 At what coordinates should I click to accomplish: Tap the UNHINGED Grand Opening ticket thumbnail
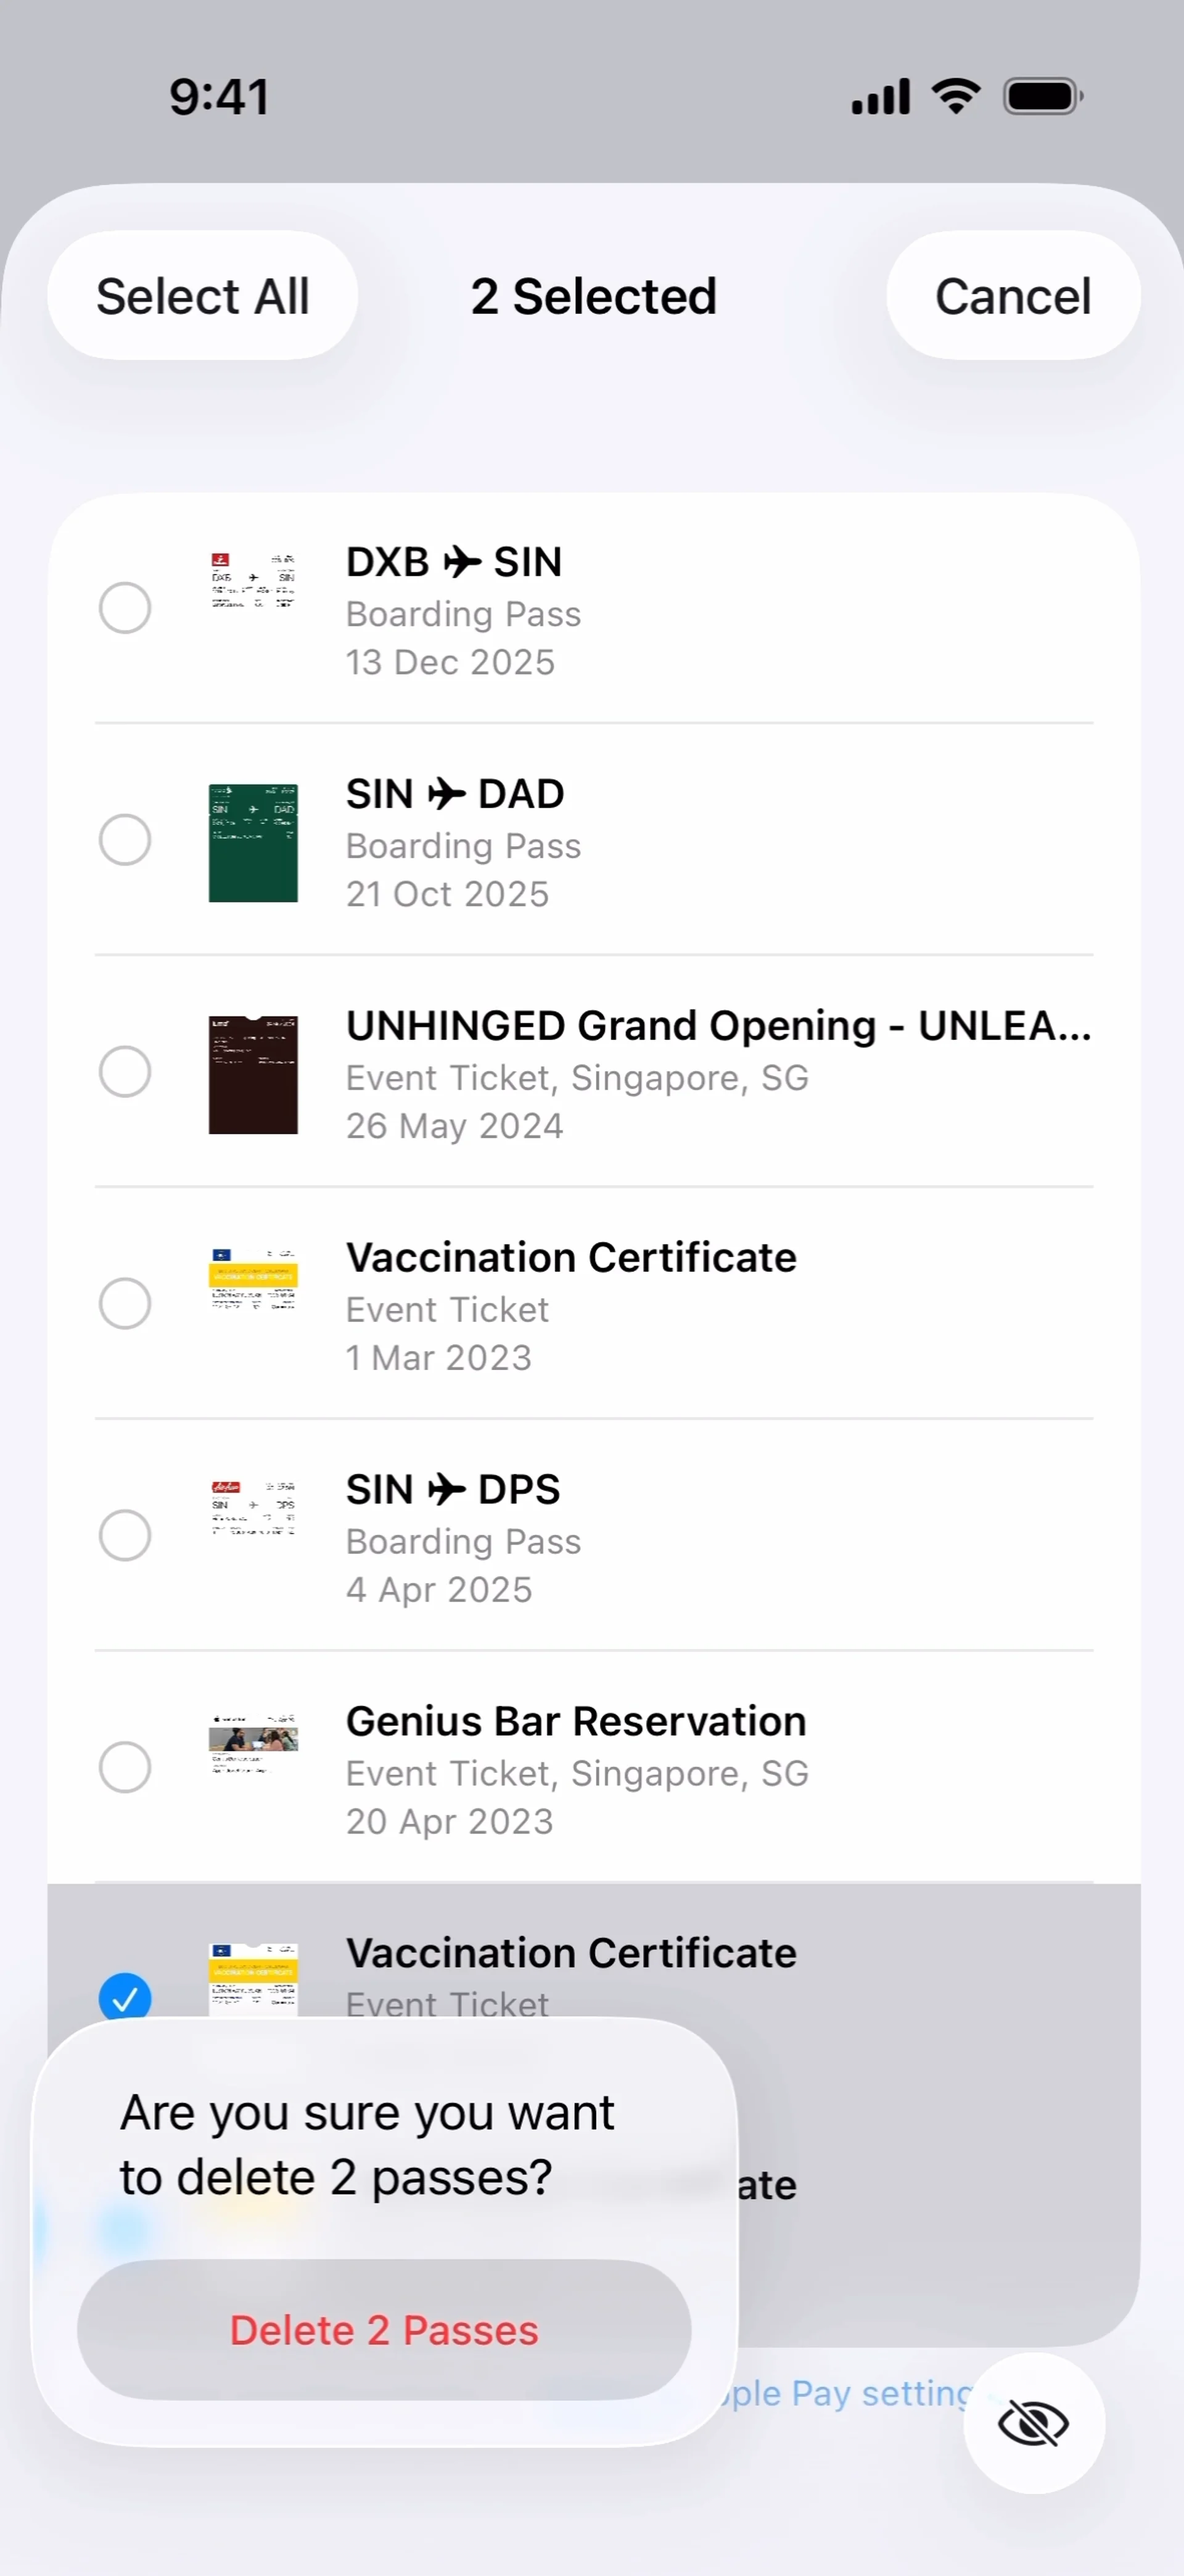coord(253,1074)
